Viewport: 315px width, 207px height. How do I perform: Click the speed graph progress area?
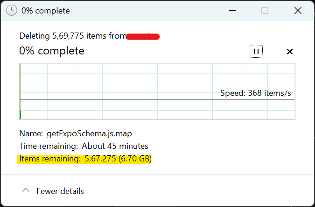pos(157,92)
